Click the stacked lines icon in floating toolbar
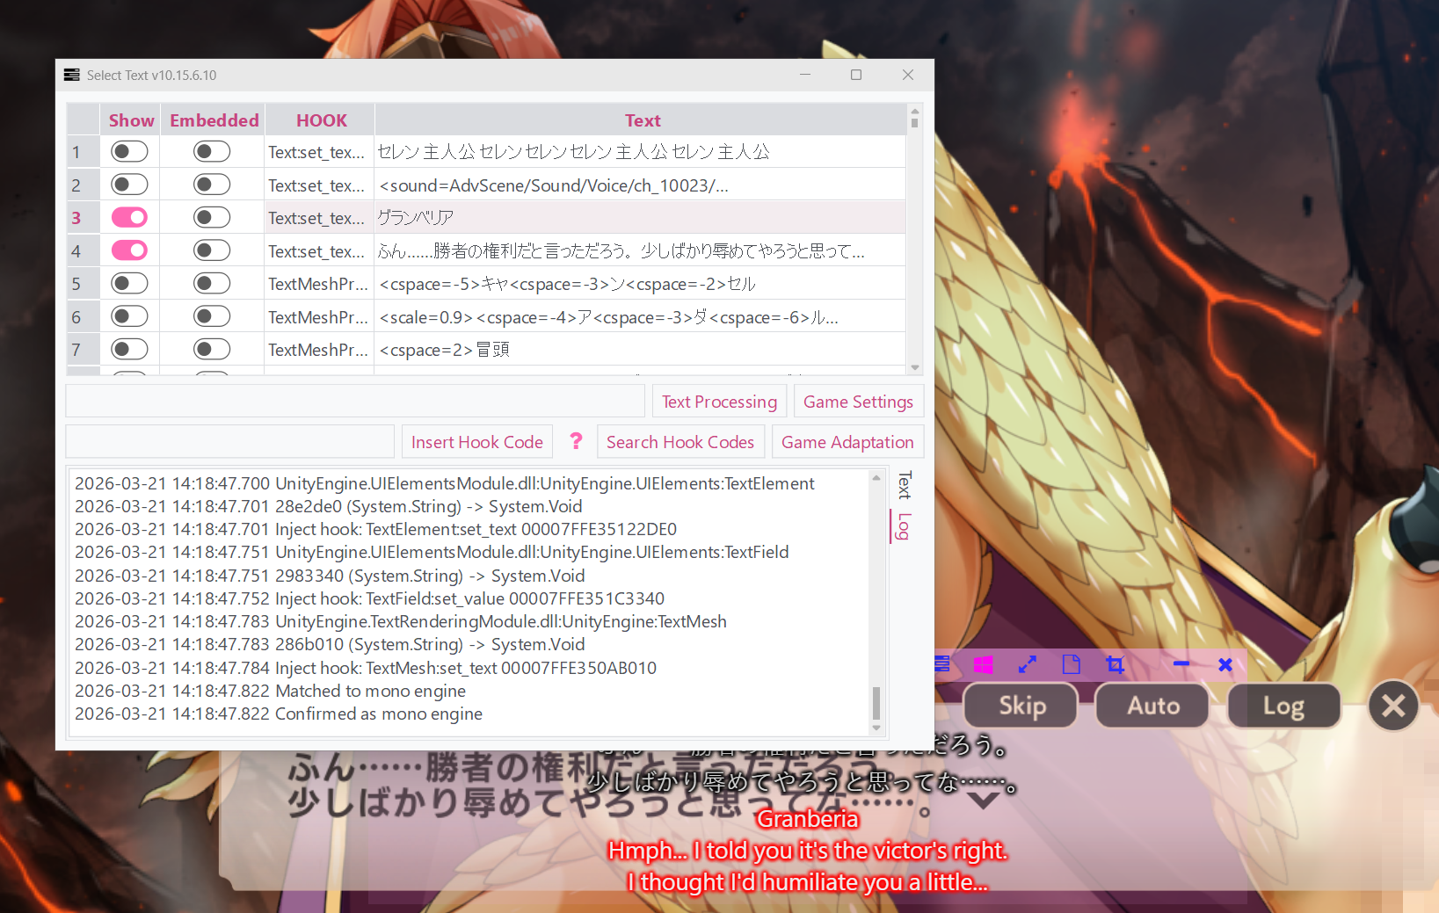This screenshot has height=913, width=1439. 942,664
